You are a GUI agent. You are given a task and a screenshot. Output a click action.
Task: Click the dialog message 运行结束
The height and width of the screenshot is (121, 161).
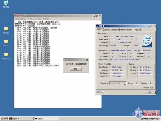(x=76, y=64)
